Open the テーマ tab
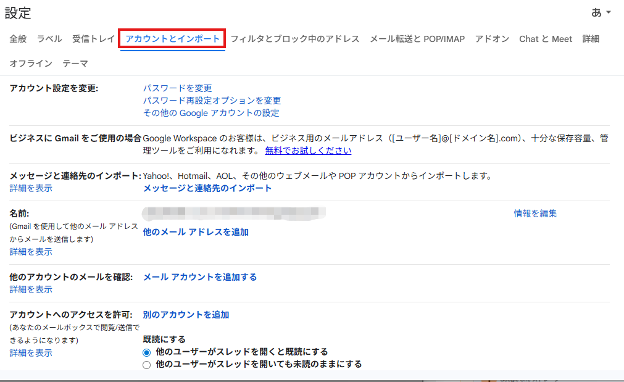The width and height of the screenshot is (624, 382). [77, 63]
